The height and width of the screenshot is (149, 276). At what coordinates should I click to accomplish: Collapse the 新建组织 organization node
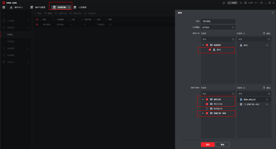(x=203, y=45)
